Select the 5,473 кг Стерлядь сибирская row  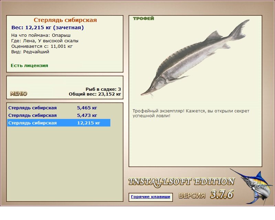pyautogui.click(x=59, y=115)
